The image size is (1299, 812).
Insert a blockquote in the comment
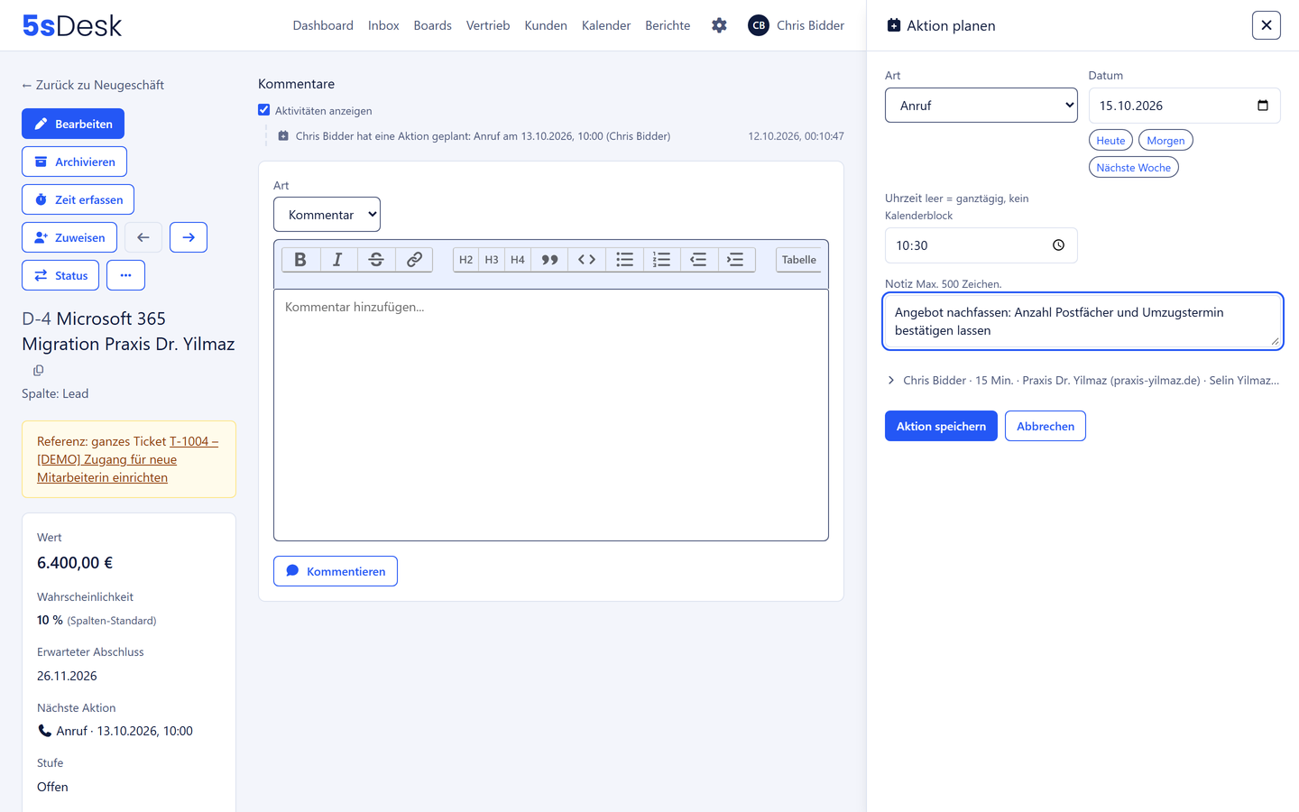(549, 260)
